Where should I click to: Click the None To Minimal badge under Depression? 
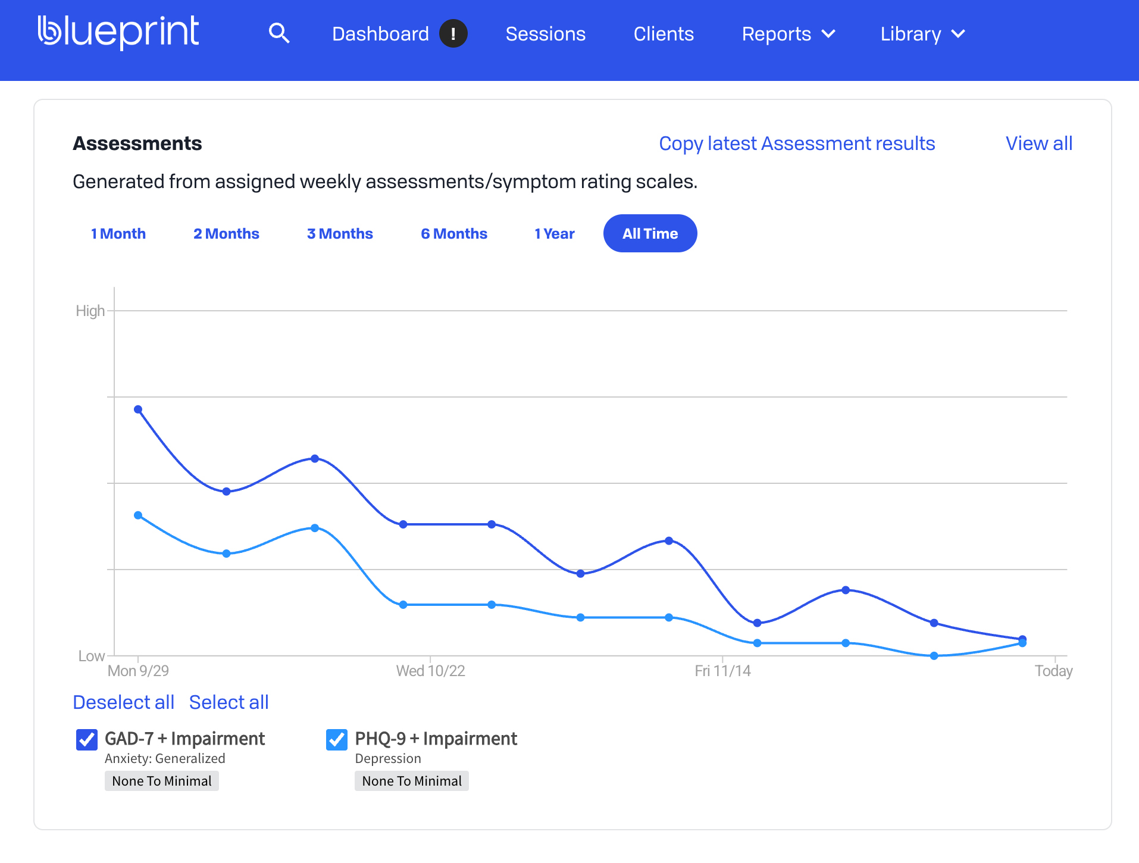point(411,780)
